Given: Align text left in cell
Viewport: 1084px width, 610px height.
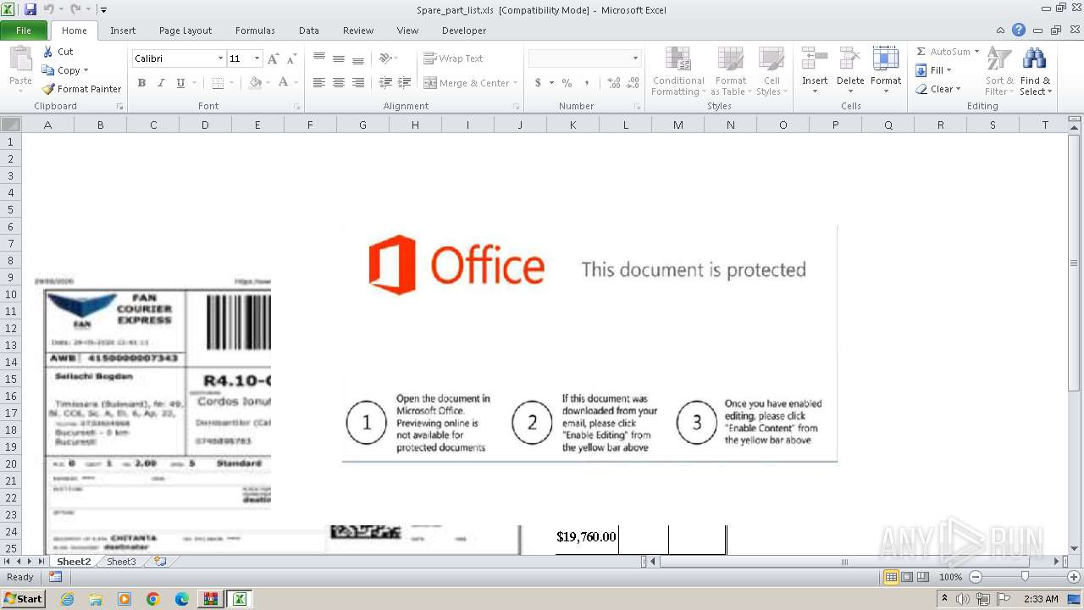Looking at the screenshot, I should 319,83.
